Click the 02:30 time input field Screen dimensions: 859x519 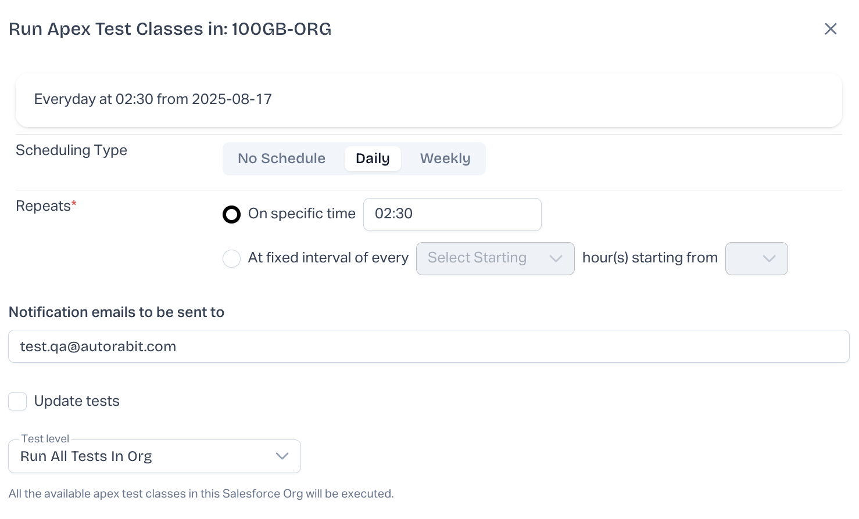(452, 214)
